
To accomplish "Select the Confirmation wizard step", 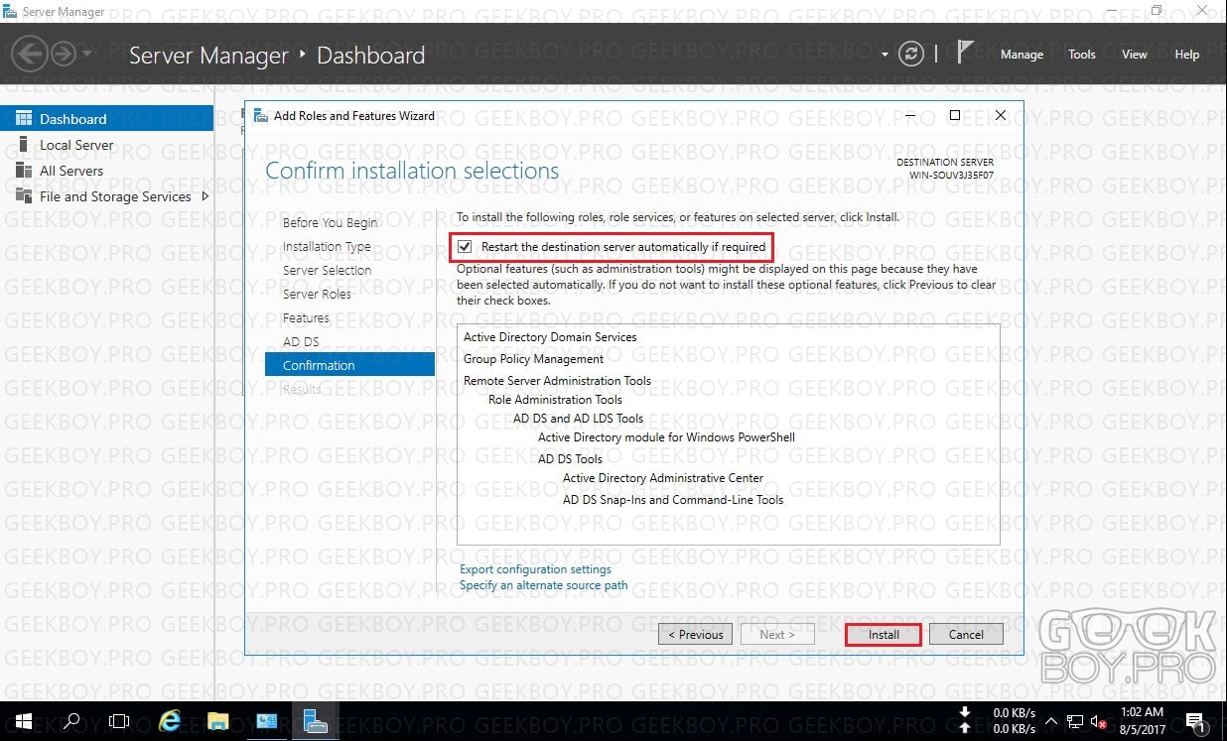I will [349, 365].
